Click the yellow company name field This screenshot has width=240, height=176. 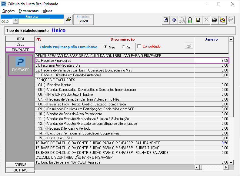tap(41, 21)
